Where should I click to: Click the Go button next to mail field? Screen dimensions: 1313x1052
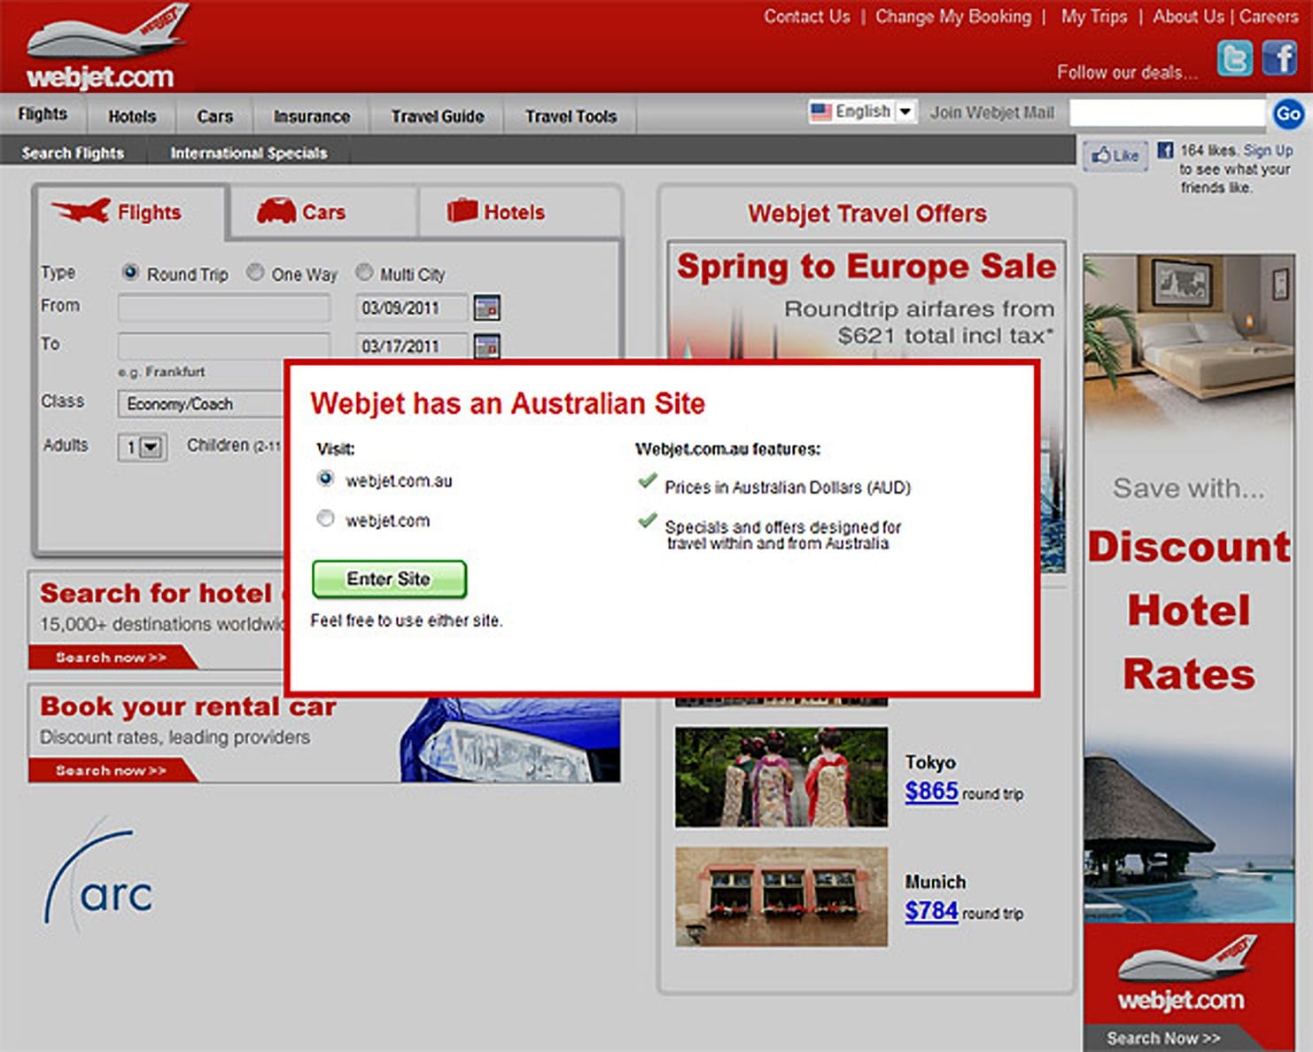click(x=1287, y=113)
